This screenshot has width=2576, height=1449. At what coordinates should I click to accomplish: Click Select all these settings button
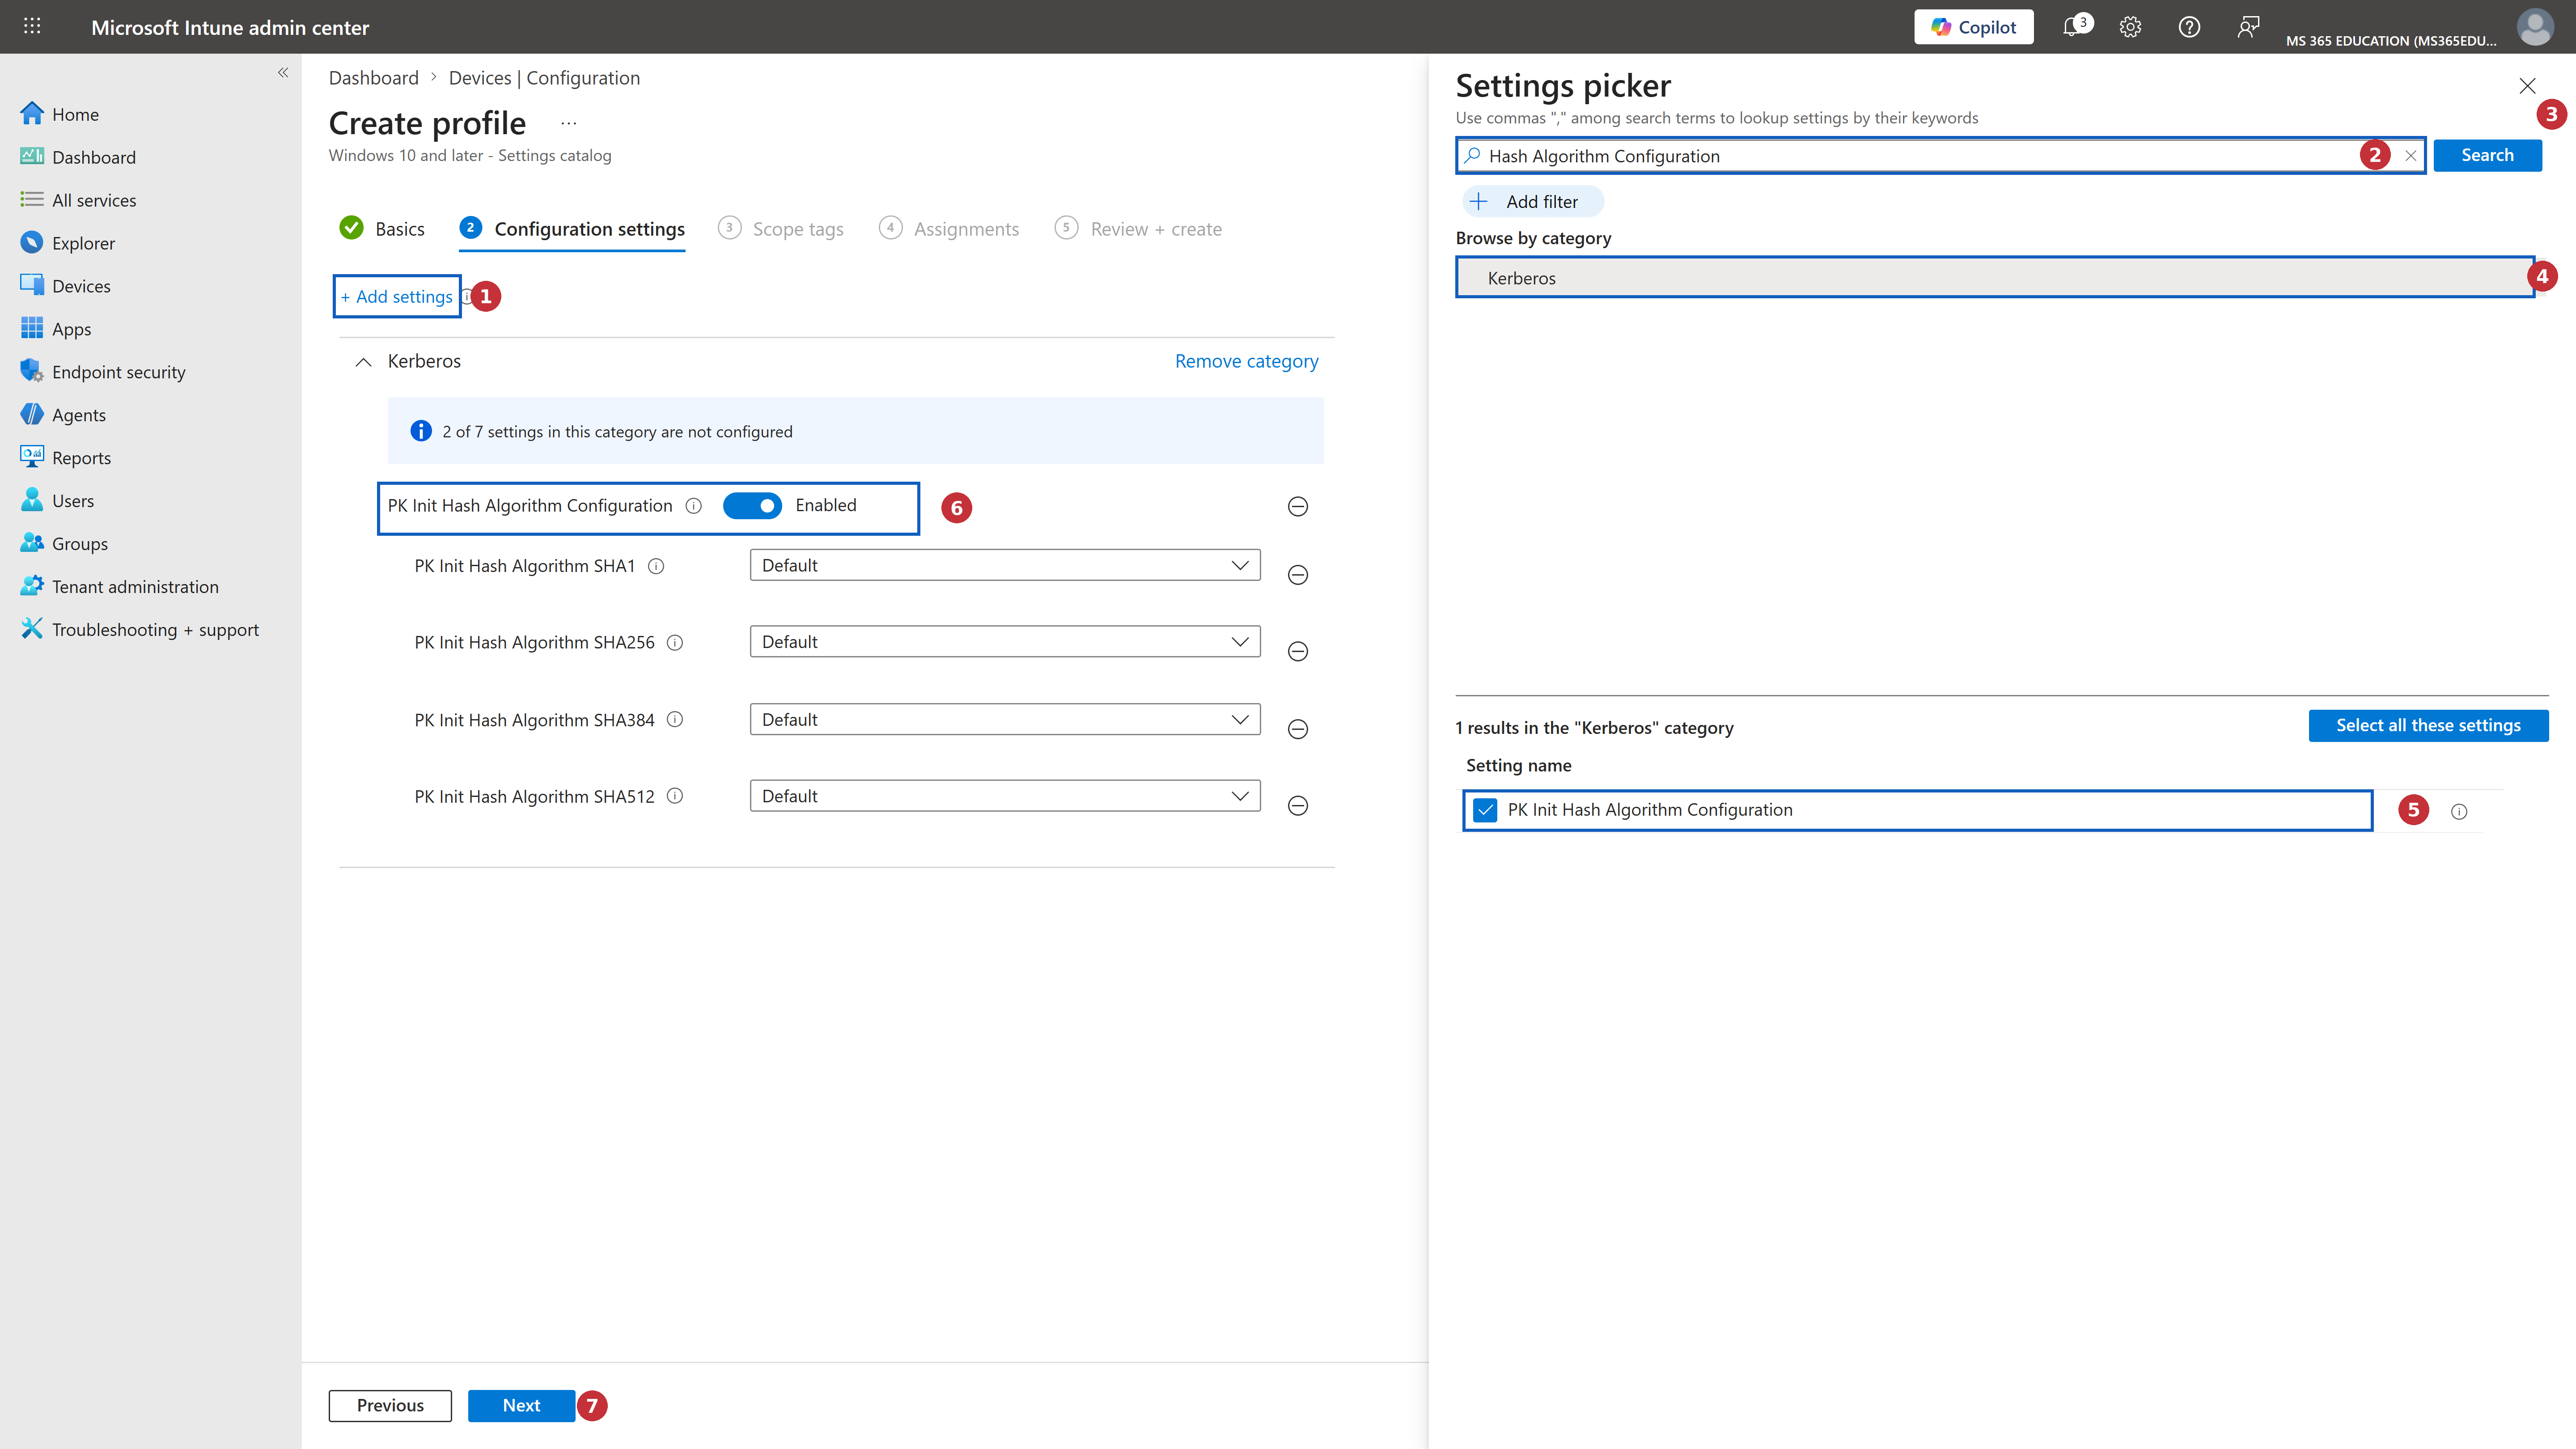tap(2428, 725)
